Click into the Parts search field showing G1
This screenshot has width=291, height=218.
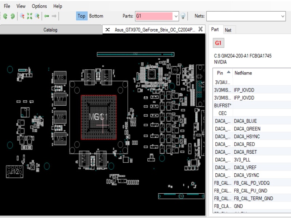click(x=154, y=16)
